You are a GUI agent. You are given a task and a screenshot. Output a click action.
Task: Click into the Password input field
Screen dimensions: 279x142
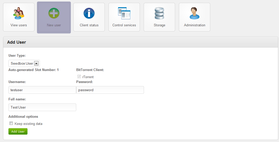point(110,90)
